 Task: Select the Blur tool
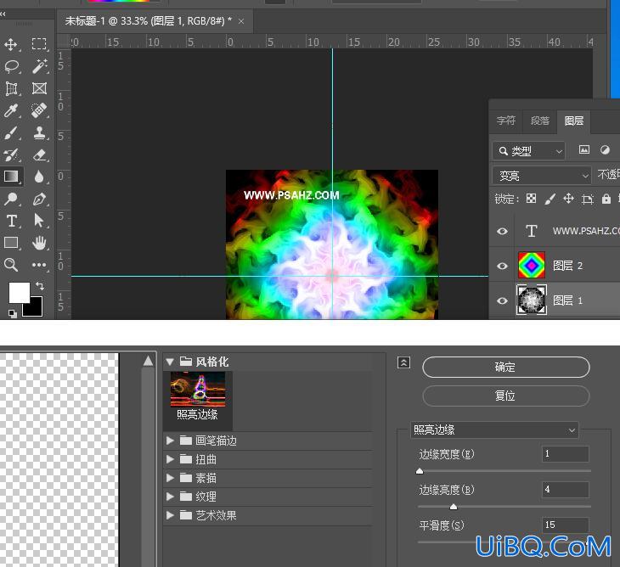point(39,177)
